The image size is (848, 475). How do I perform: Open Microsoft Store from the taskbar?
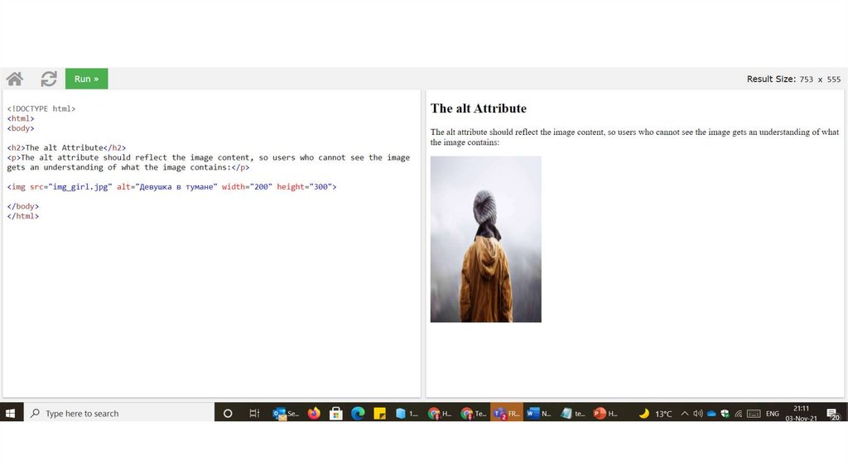[x=336, y=413]
